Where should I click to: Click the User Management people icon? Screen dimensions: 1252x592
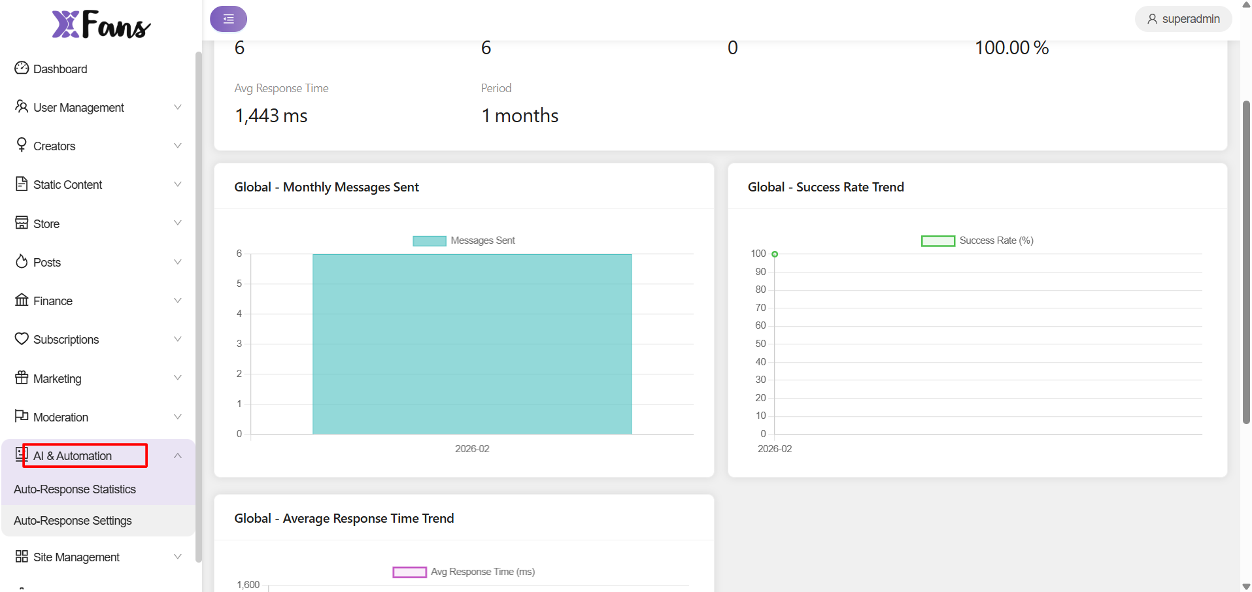pyautogui.click(x=22, y=107)
